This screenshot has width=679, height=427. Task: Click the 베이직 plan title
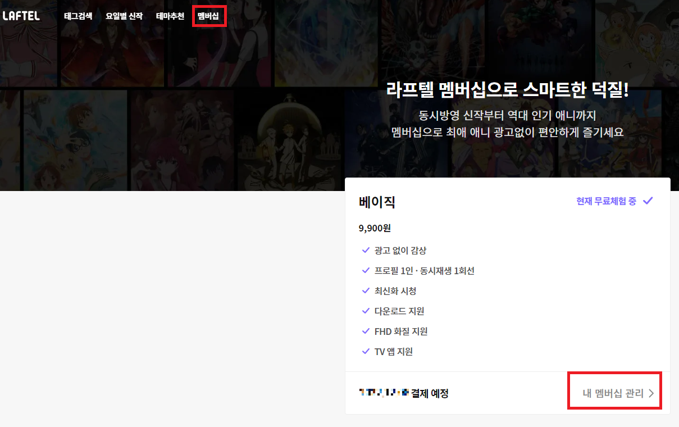point(377,202)
